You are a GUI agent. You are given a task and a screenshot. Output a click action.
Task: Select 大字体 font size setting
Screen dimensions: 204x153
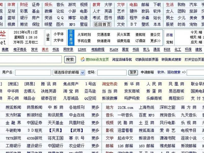pyautogui.click(x=59, y=40)
